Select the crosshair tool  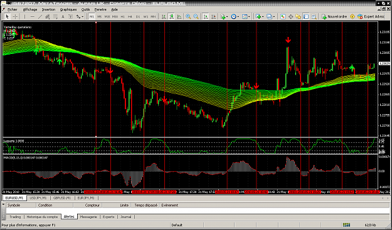(15, 17)
